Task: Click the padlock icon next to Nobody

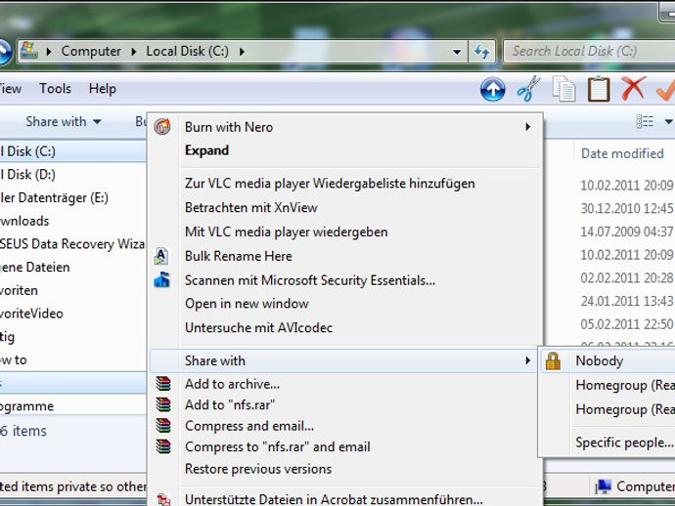Action: coord(553,361)
